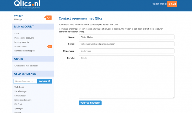Screen dimensions: 192x113
Task: Go to Verzekeringen in sidebar
Action: point(21,91)
